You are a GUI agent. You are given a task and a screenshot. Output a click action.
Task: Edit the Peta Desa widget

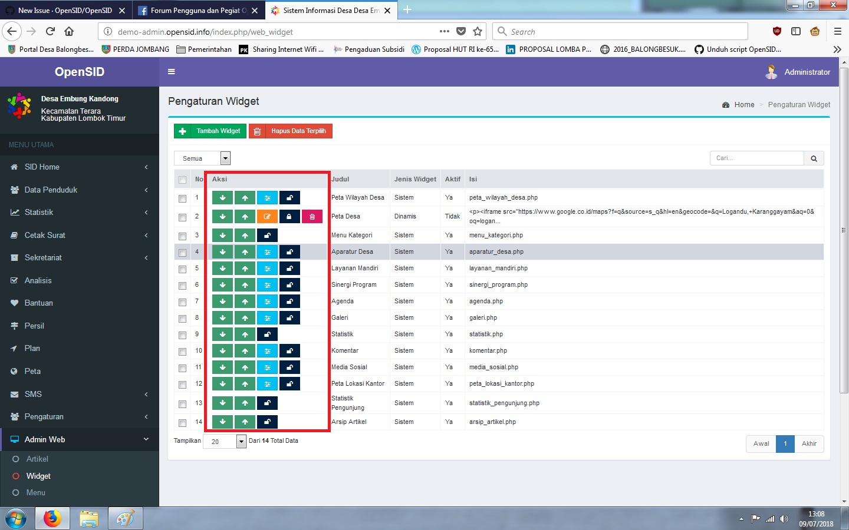[x=267, y=216]
